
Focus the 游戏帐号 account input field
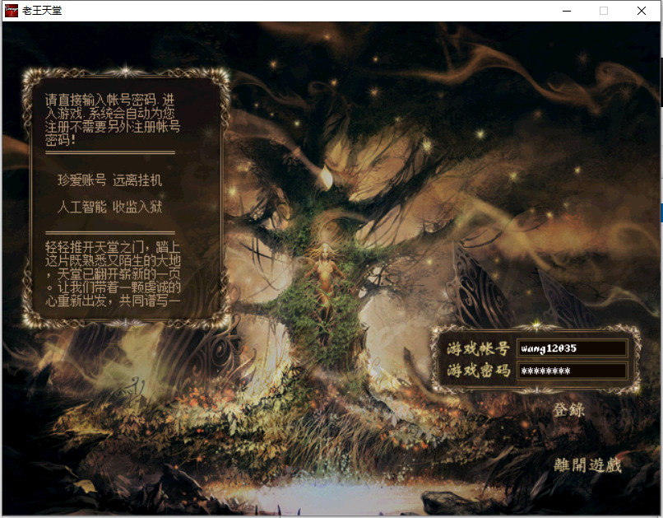click(572, 348)
